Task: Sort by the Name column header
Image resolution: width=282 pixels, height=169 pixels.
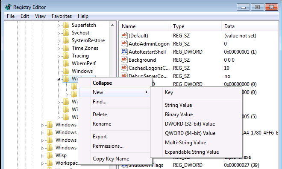Action: point(145,26)
